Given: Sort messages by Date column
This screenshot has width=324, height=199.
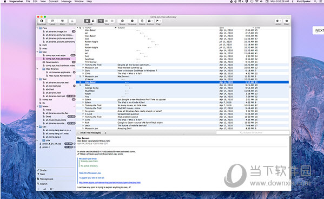Looking at the screenshot, I should point(222,28).
